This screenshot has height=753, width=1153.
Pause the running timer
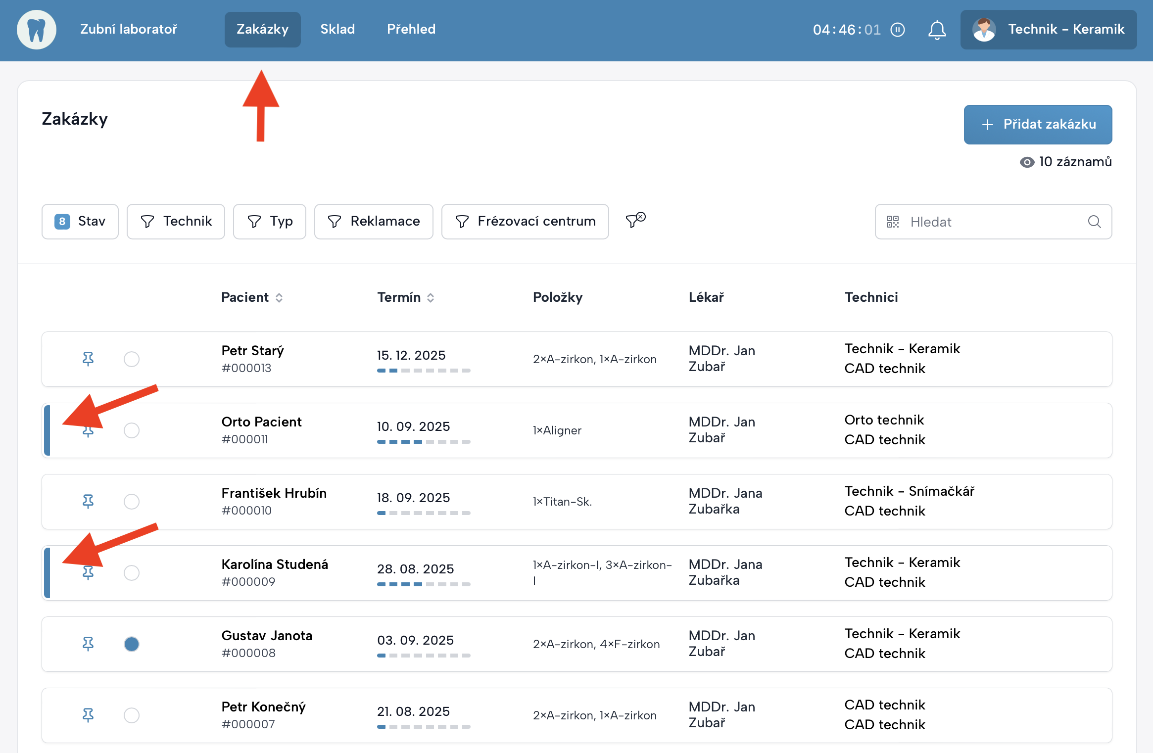(898, 30)
